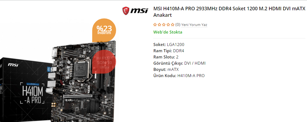The width and height of the screenshot is (307, 122).
Task: Click the MSI H410M-A PRO product title
Action: [229, 12]
